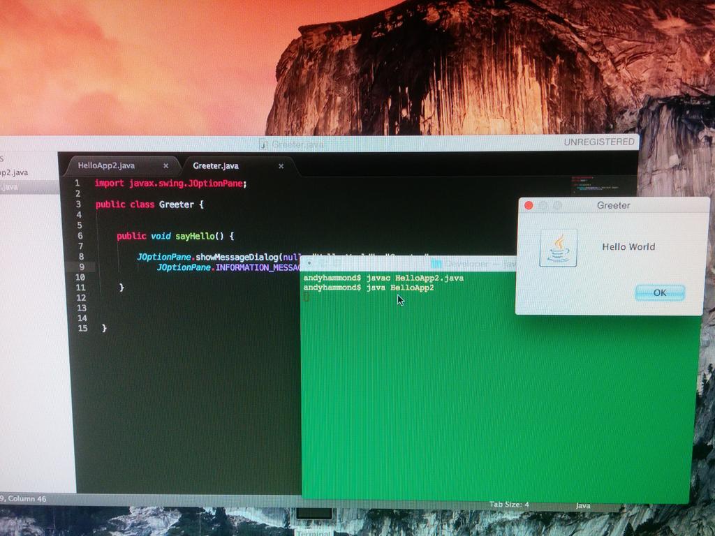The width and height of the screenshot is (715, 536).
Task: Click the terminal cursor on empty prompt line
Action: tap(307, 297)
